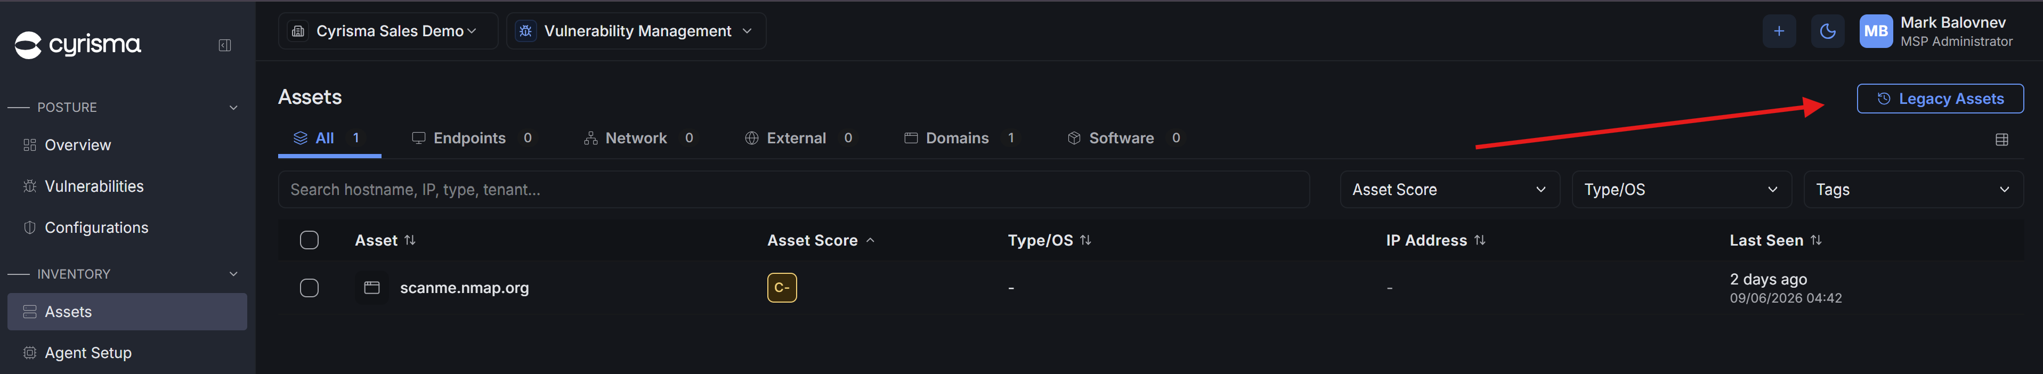Toggle dark mode moon icon
The height and width of the screenshot is (374, 2043).
coord(1827,31)
